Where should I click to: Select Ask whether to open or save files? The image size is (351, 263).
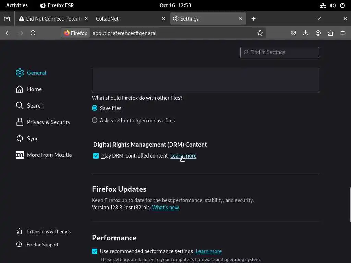[95, 121]
